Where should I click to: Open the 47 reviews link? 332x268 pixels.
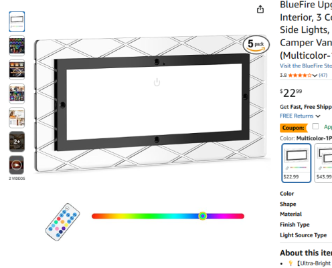pyautogui.click(x=323, y=75)
